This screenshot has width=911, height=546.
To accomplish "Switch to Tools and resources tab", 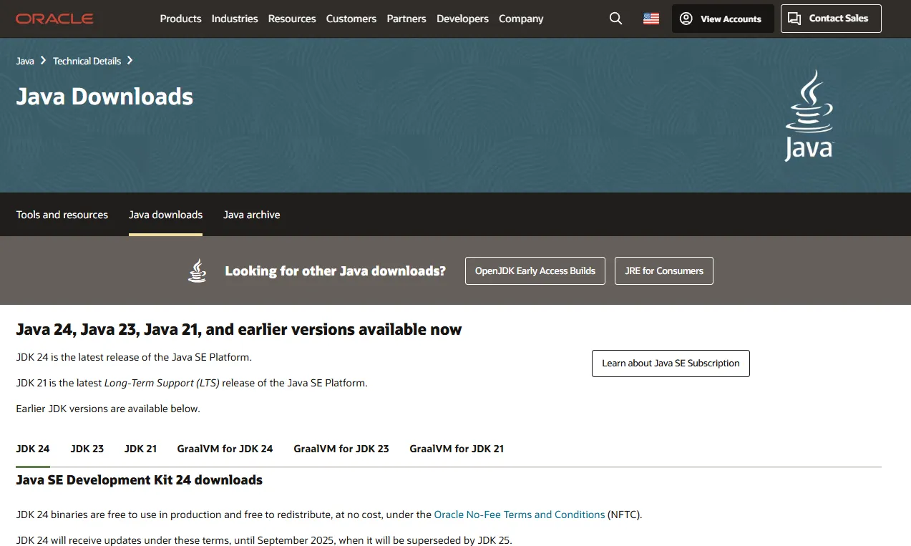I will click(62, 215).
